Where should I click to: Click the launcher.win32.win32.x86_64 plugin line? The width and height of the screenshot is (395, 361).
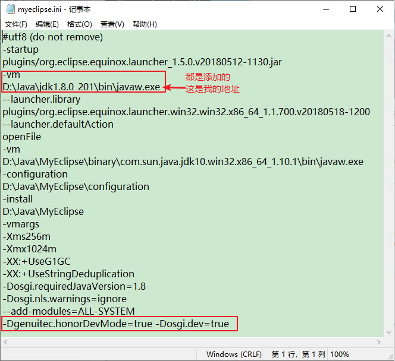click(186, 112)
